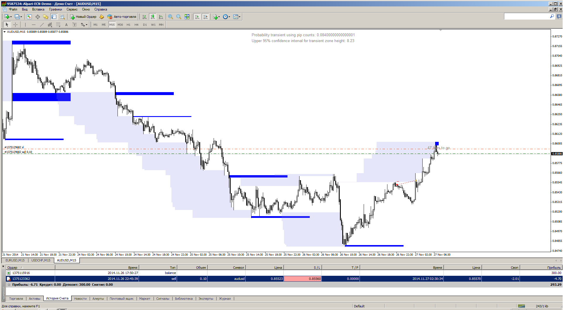Screen dimensions: 565x310
Task: Switch to the USDCHF,M15 chart tab
Action: (41, 260)
